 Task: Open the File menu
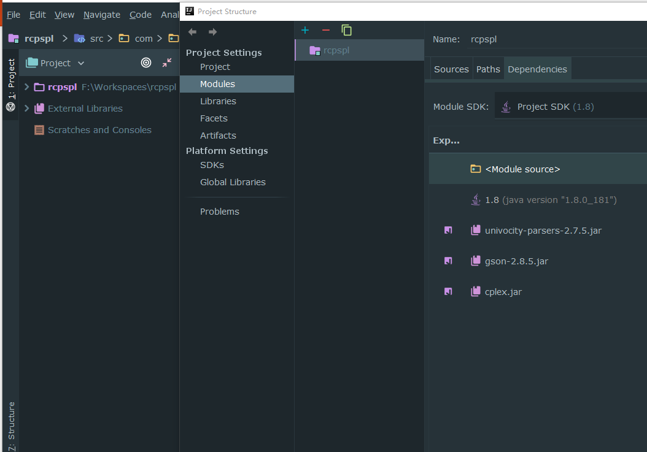(x=13, y=14)
